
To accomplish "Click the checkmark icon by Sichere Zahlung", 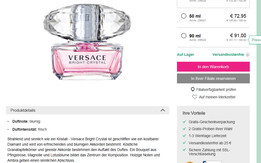I will [x=184, y=150].
